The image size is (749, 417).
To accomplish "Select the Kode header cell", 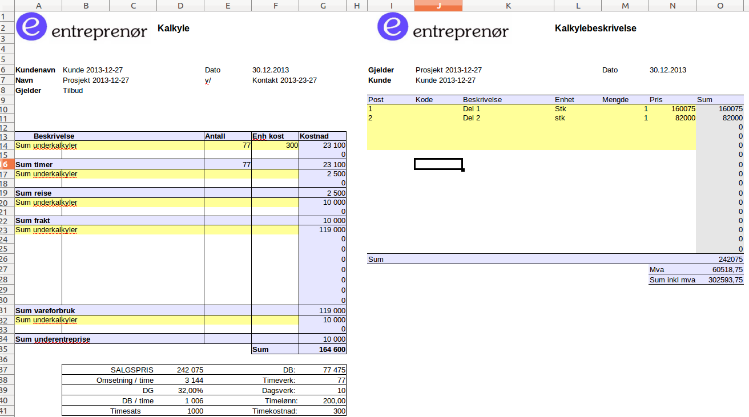I will tap(438, 99).
